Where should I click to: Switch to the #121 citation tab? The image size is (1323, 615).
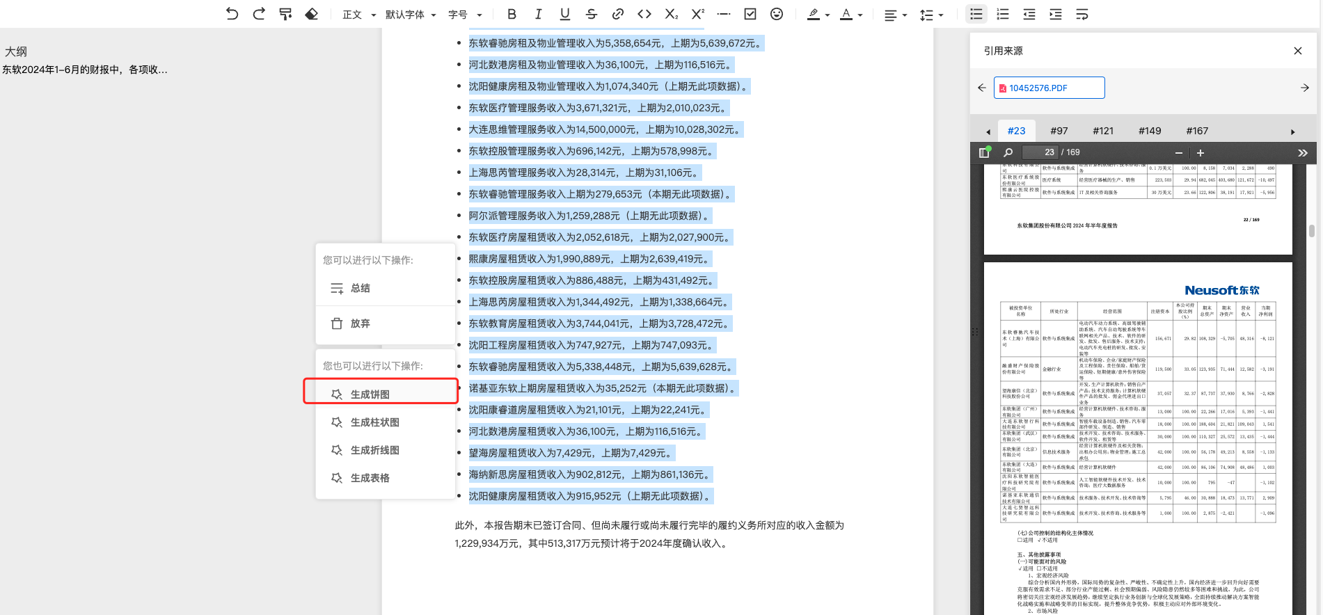coord(1103,131)
